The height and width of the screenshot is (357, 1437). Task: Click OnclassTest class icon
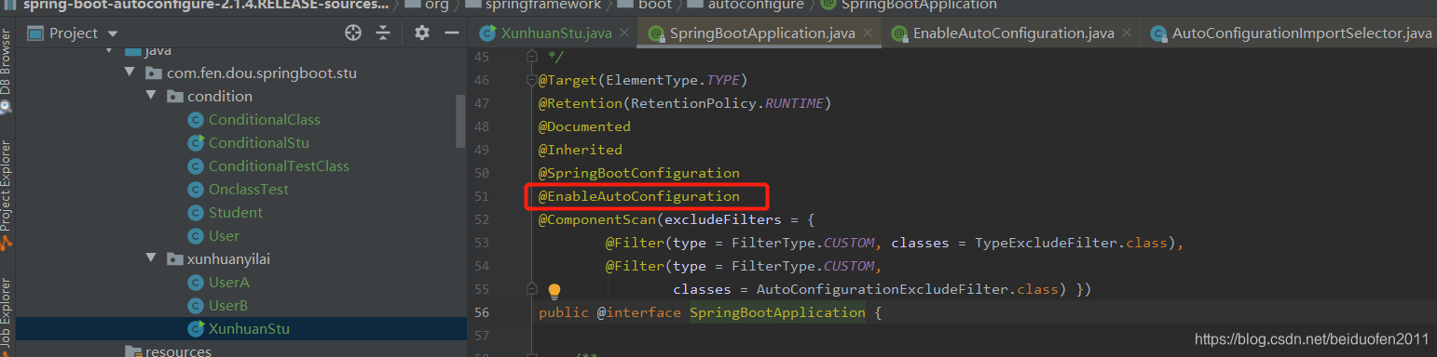(196, 190)
